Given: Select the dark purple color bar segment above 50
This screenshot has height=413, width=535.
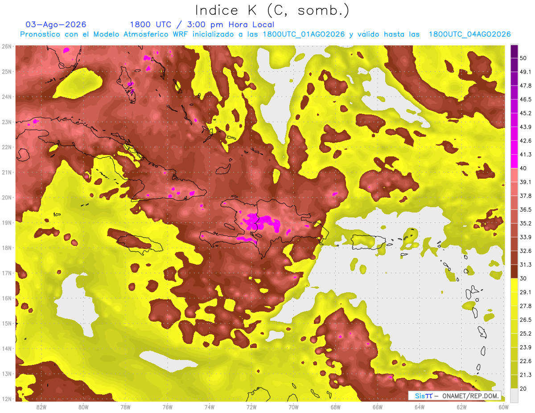Looking at the screenshot, I should point(514,51).
